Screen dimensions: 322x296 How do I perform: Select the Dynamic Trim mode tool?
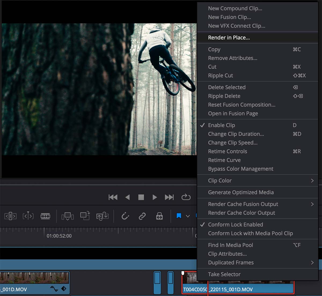tap(28, 216)
